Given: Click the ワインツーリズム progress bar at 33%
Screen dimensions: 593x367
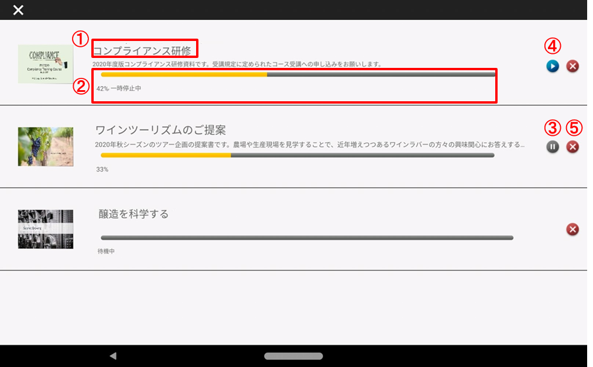Looking at the screenshot, I should (298, 156).
